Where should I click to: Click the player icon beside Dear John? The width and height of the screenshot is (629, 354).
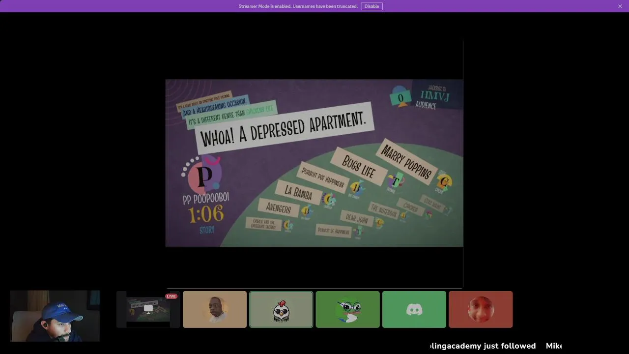click(379, 223)
